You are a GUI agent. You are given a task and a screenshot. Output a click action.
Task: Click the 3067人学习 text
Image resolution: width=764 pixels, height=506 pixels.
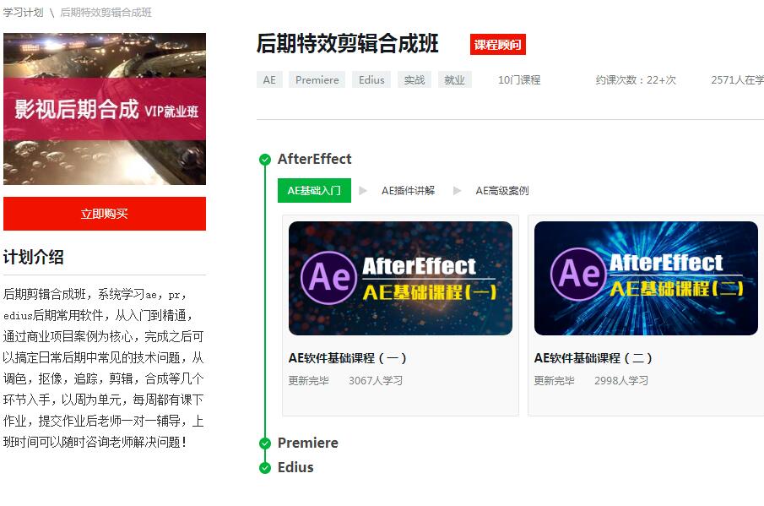pos(376,381)
